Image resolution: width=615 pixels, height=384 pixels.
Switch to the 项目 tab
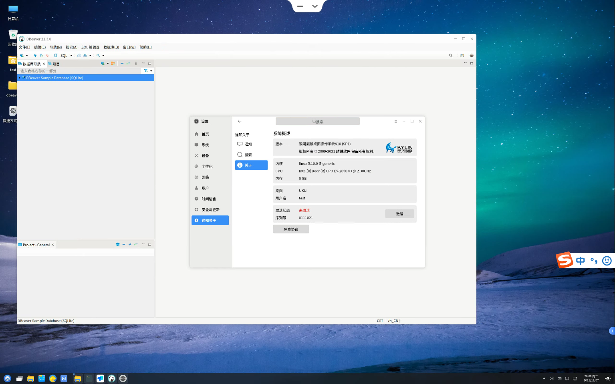(54, 63)
